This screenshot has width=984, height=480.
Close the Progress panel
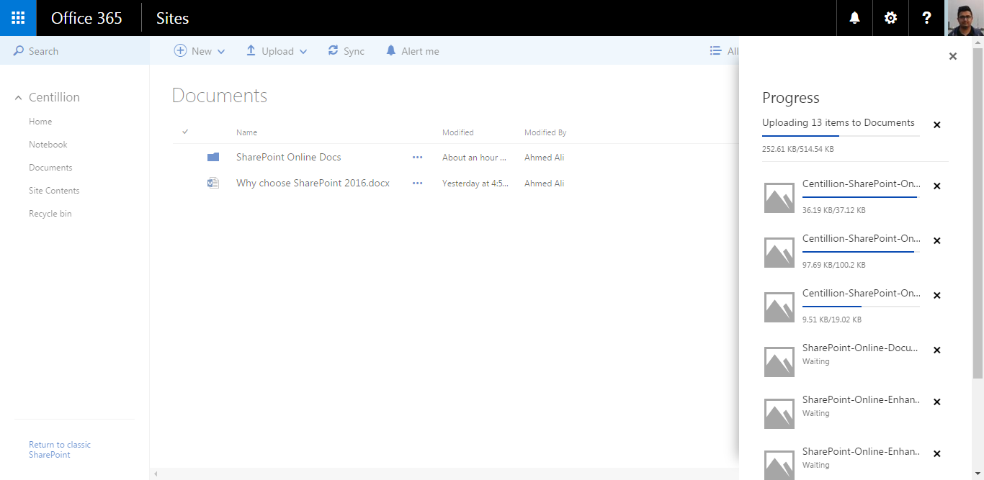(x=952, y=56)
